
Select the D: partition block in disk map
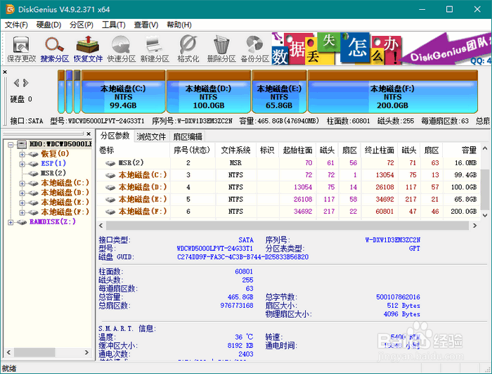[x=208, y=91]
